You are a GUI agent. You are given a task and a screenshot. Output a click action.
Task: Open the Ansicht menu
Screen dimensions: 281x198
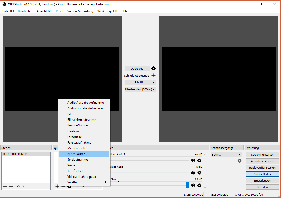coord(44,11)
